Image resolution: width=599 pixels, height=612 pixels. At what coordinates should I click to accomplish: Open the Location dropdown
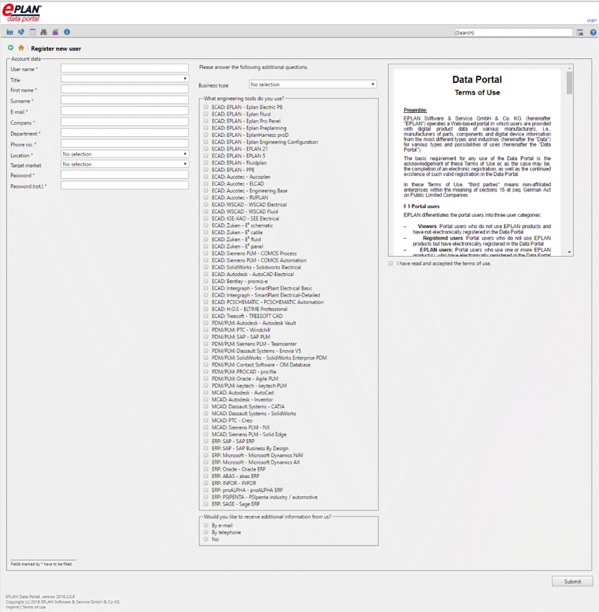click(124, 154)
